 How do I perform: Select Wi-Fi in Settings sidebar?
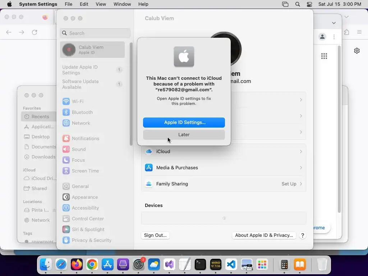point(92,101)
